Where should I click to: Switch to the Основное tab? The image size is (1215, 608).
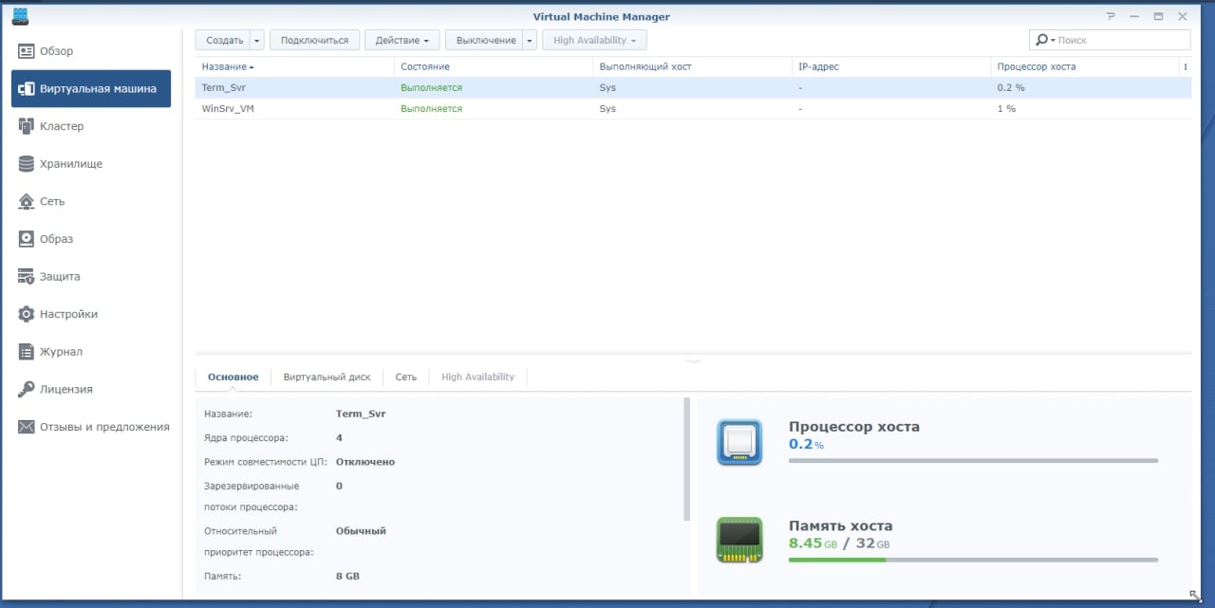pyautogui.click(x=234, y=377)
